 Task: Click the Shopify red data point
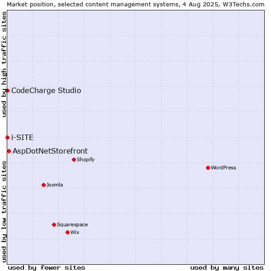click(x=74, y=160)
